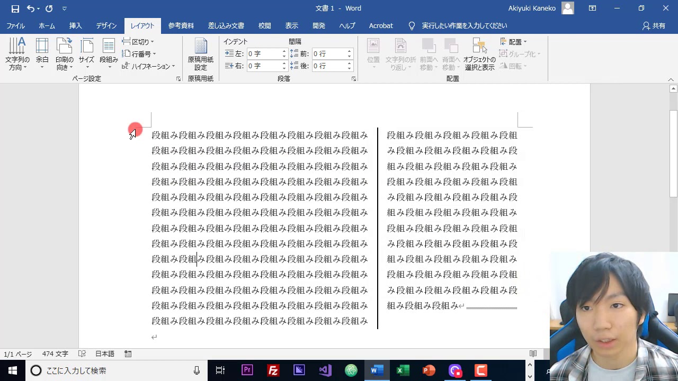The height and width of the screenshot is (381, 678).
Task: Click the scroll up arrow of the document
Action: click(673, 88)
